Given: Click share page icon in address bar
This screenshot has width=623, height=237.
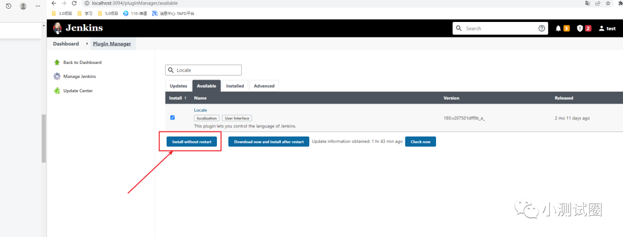Looking at the screenshot, I should point(598,3).
